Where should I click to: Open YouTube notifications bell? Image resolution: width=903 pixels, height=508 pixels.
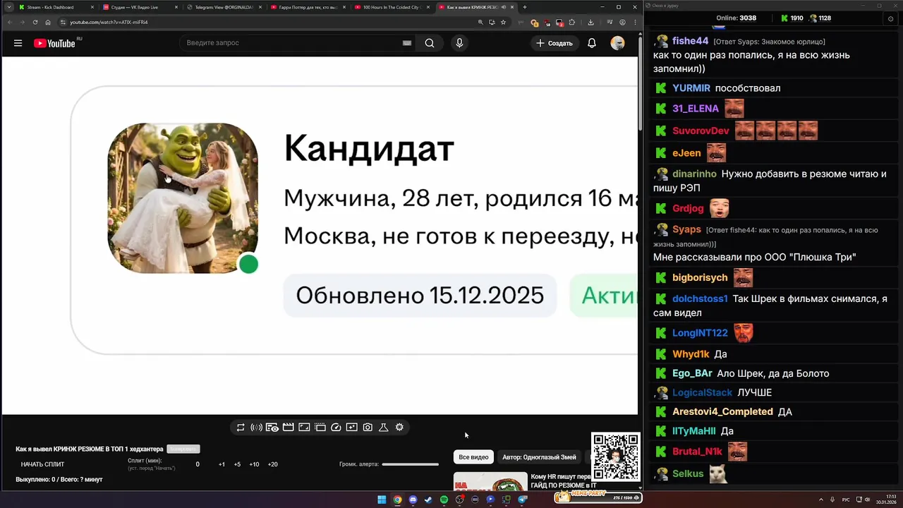592,43
